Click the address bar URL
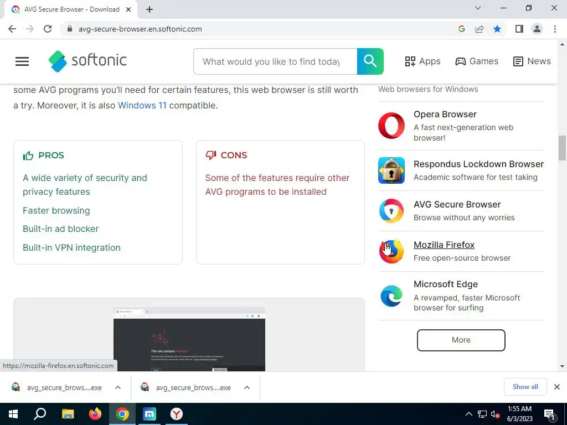The width and height of the screenshot is (567, 425). 140,29
